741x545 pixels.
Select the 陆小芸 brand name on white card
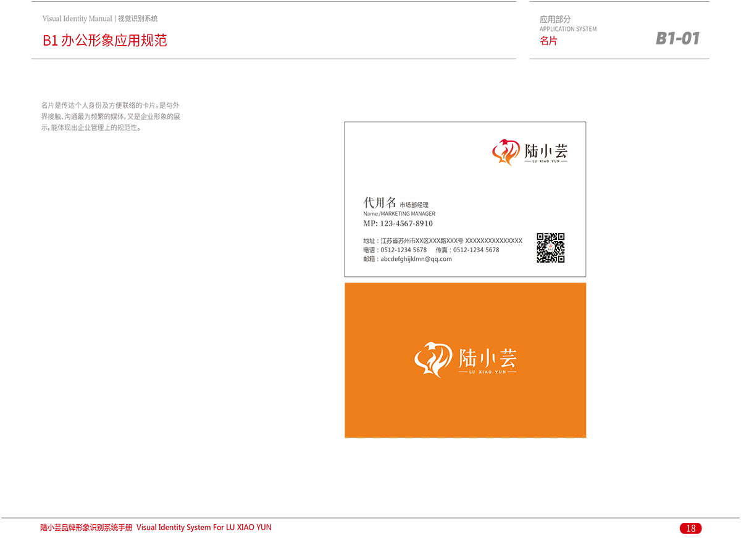point(546,150)
